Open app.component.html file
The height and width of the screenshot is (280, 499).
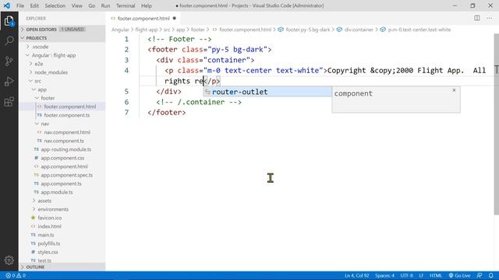62,166
